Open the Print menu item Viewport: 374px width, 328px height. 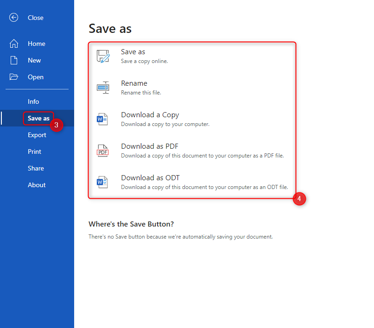point(34,151)
